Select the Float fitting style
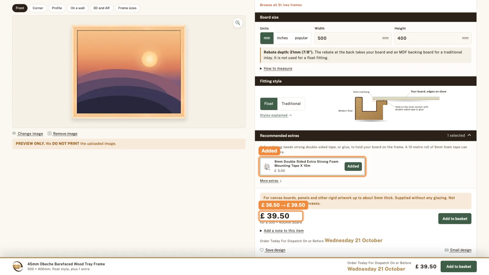Image resolution: width=489 pixels, height=275 pixels. pos(269,104)
